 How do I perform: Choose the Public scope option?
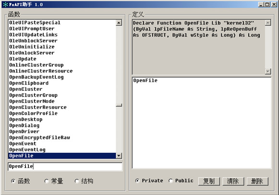pyautogui.click(x=170, y=181)
